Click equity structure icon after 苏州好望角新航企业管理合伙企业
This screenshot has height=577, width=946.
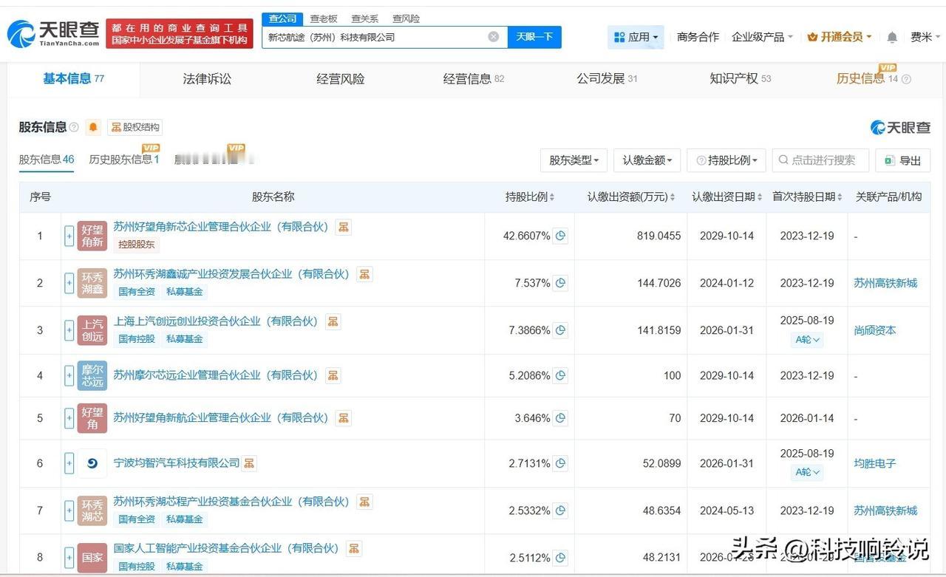click(x=343, y=418)
